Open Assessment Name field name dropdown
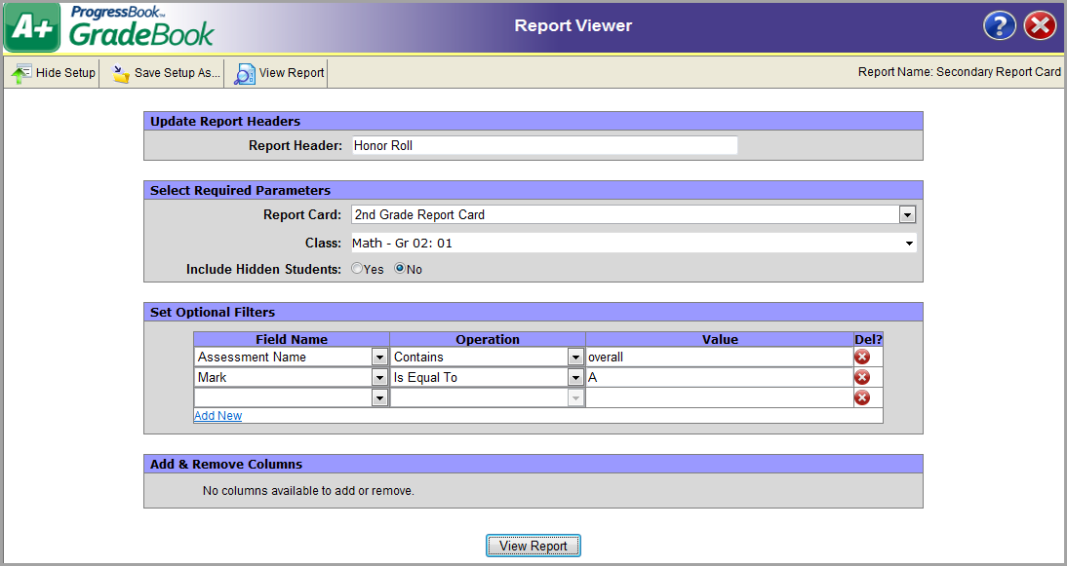 (x=379, y=357)
